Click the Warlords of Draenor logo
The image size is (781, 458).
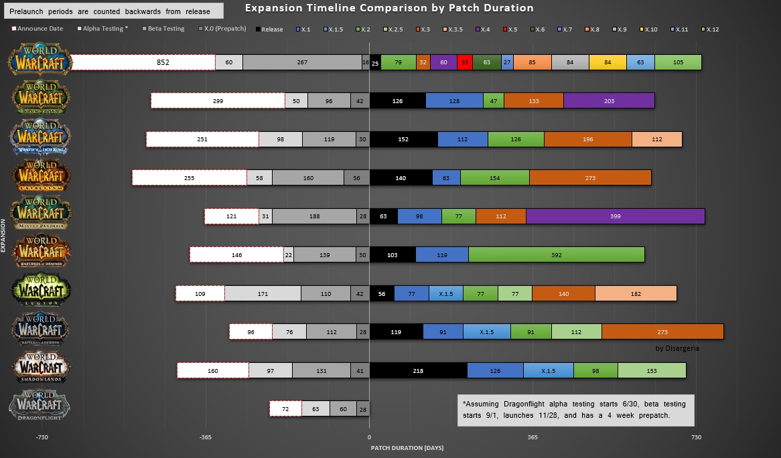click(41, 253)
